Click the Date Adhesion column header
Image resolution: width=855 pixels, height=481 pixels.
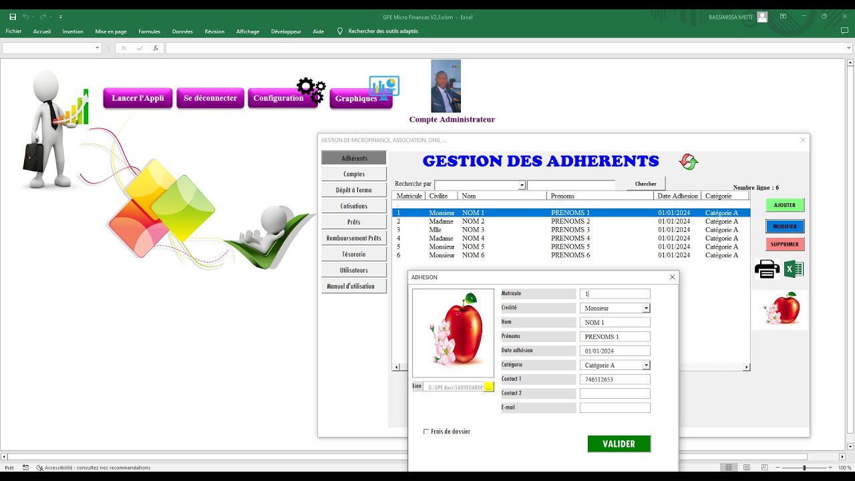677,196
